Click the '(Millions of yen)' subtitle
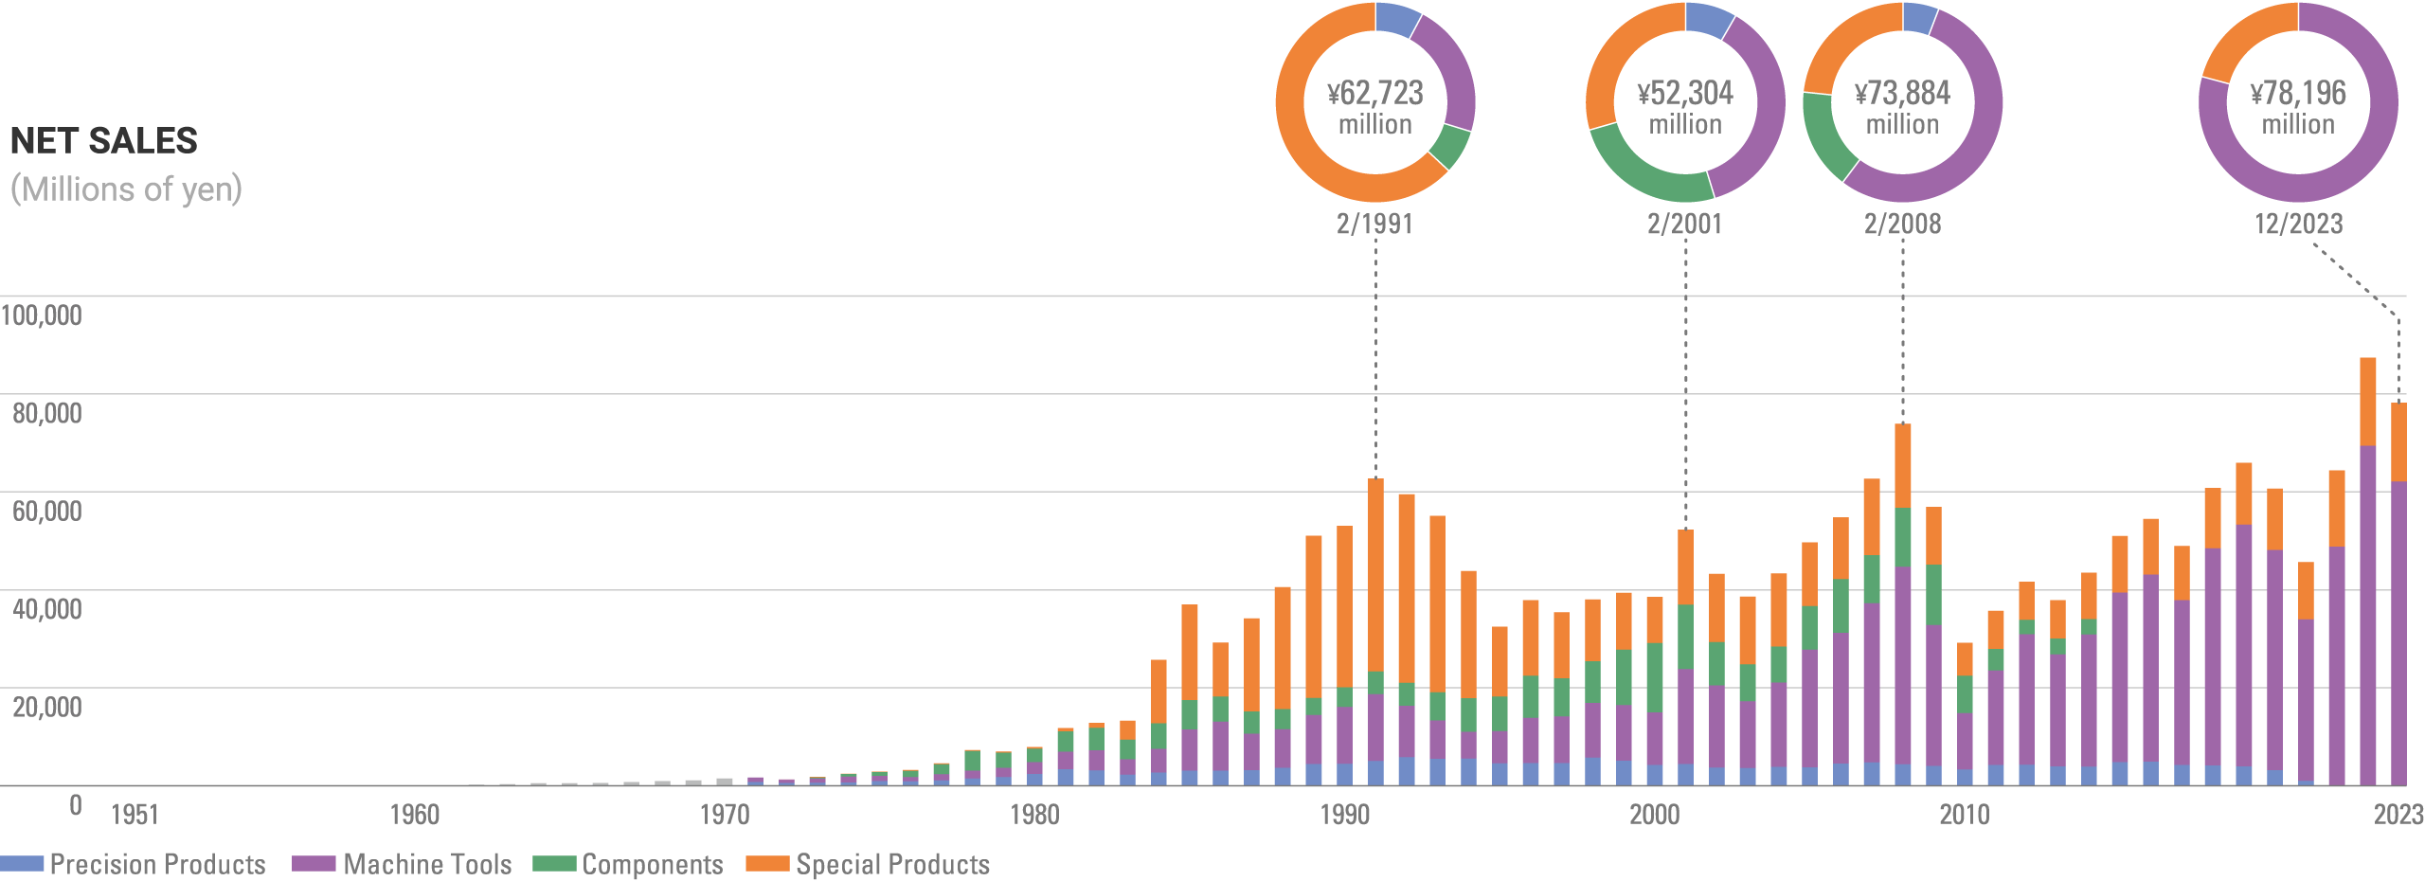The height and width of the screenshot is (881, 2425). [126, 189]
